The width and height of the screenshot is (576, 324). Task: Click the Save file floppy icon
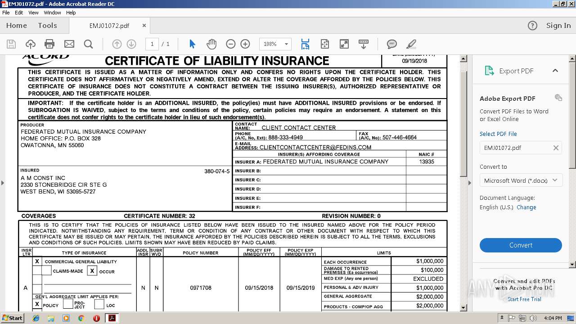(x=11, y=44)
